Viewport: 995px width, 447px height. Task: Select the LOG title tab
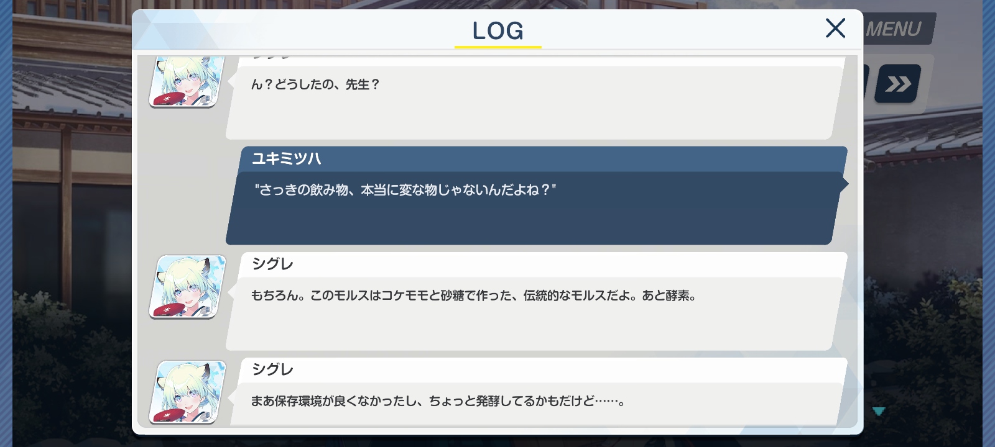click(498, 30)
